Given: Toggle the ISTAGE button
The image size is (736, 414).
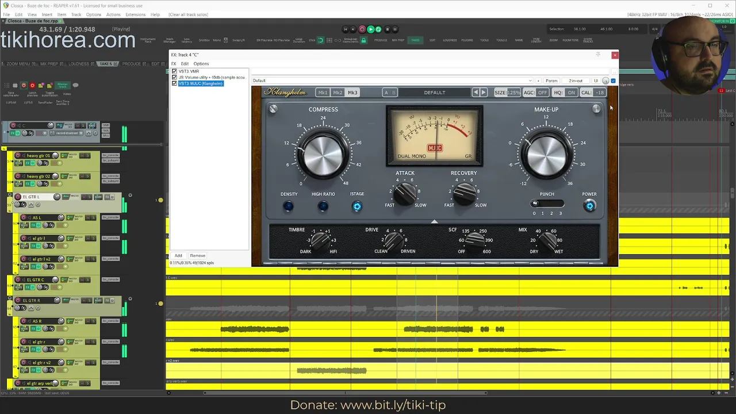Looking at the screenshot, I should [357, 206].
